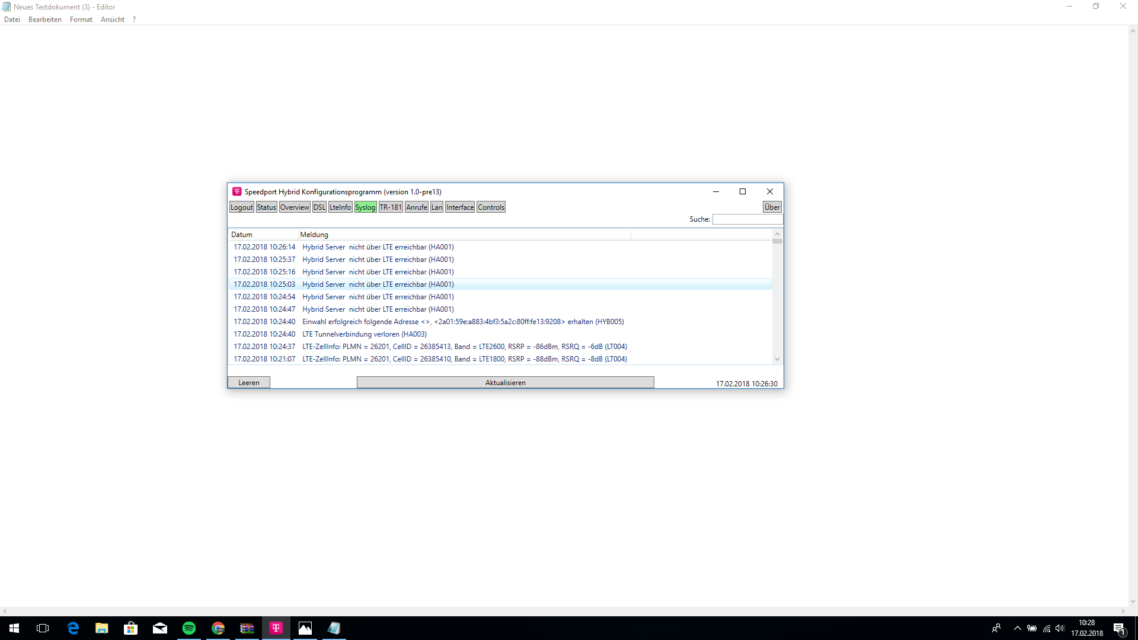Select the LTE2600 ZellInfo log entry
Viewport: 1138px width, 640px height.
coord(500,347)
